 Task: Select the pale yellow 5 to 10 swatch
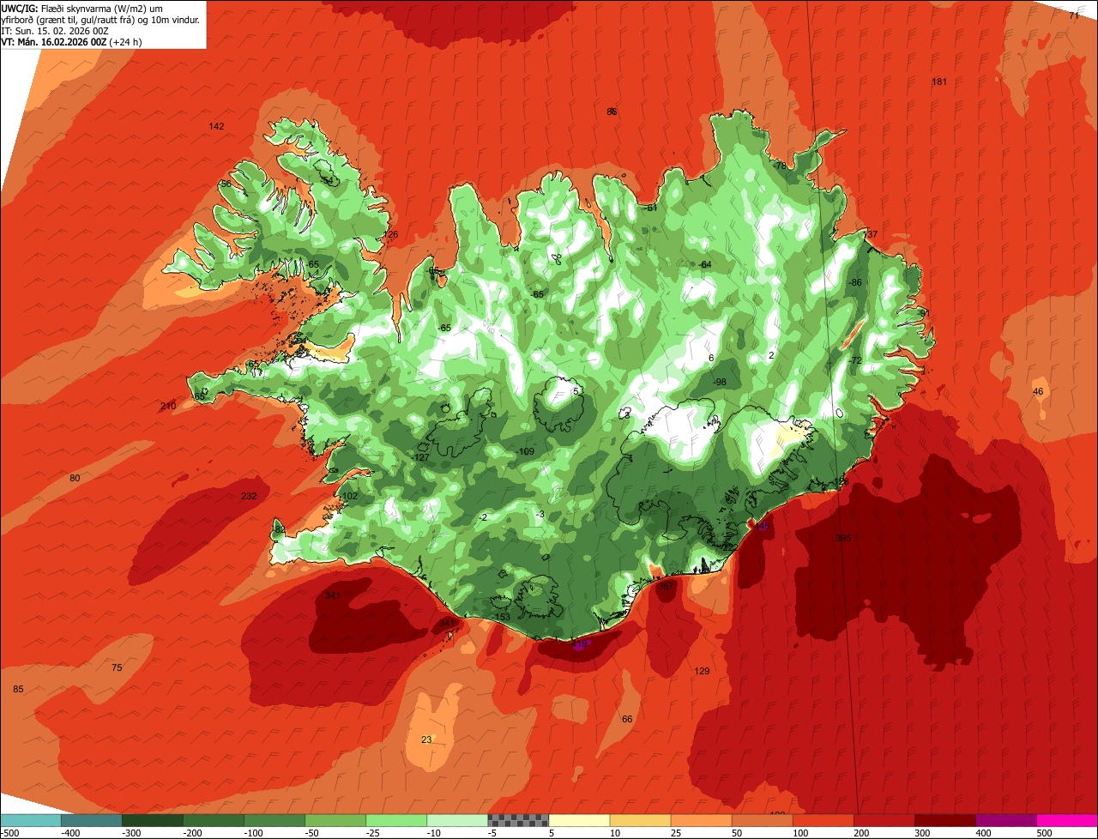[x=579, y=820]
